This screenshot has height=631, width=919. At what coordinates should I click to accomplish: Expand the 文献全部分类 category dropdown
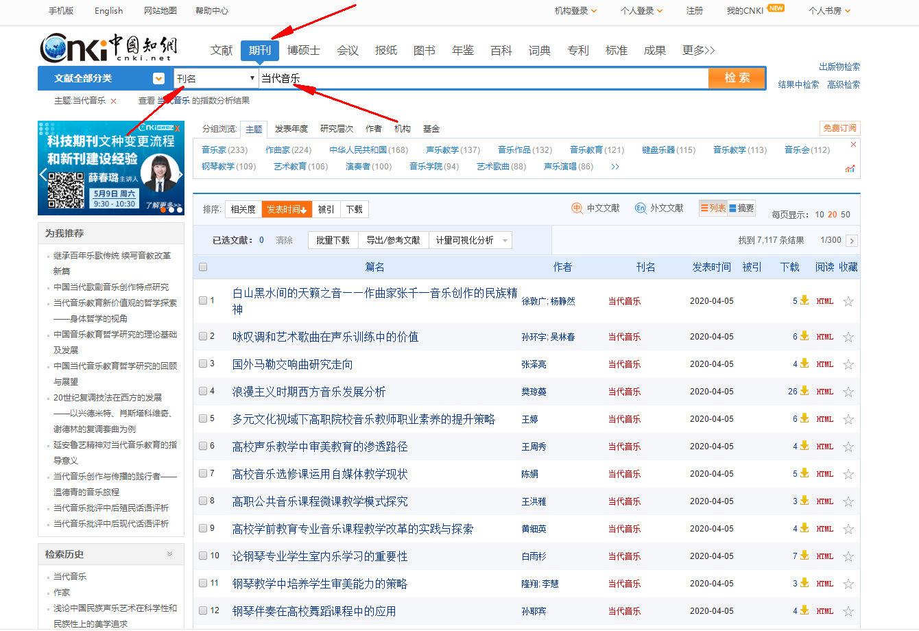[158, 78]
